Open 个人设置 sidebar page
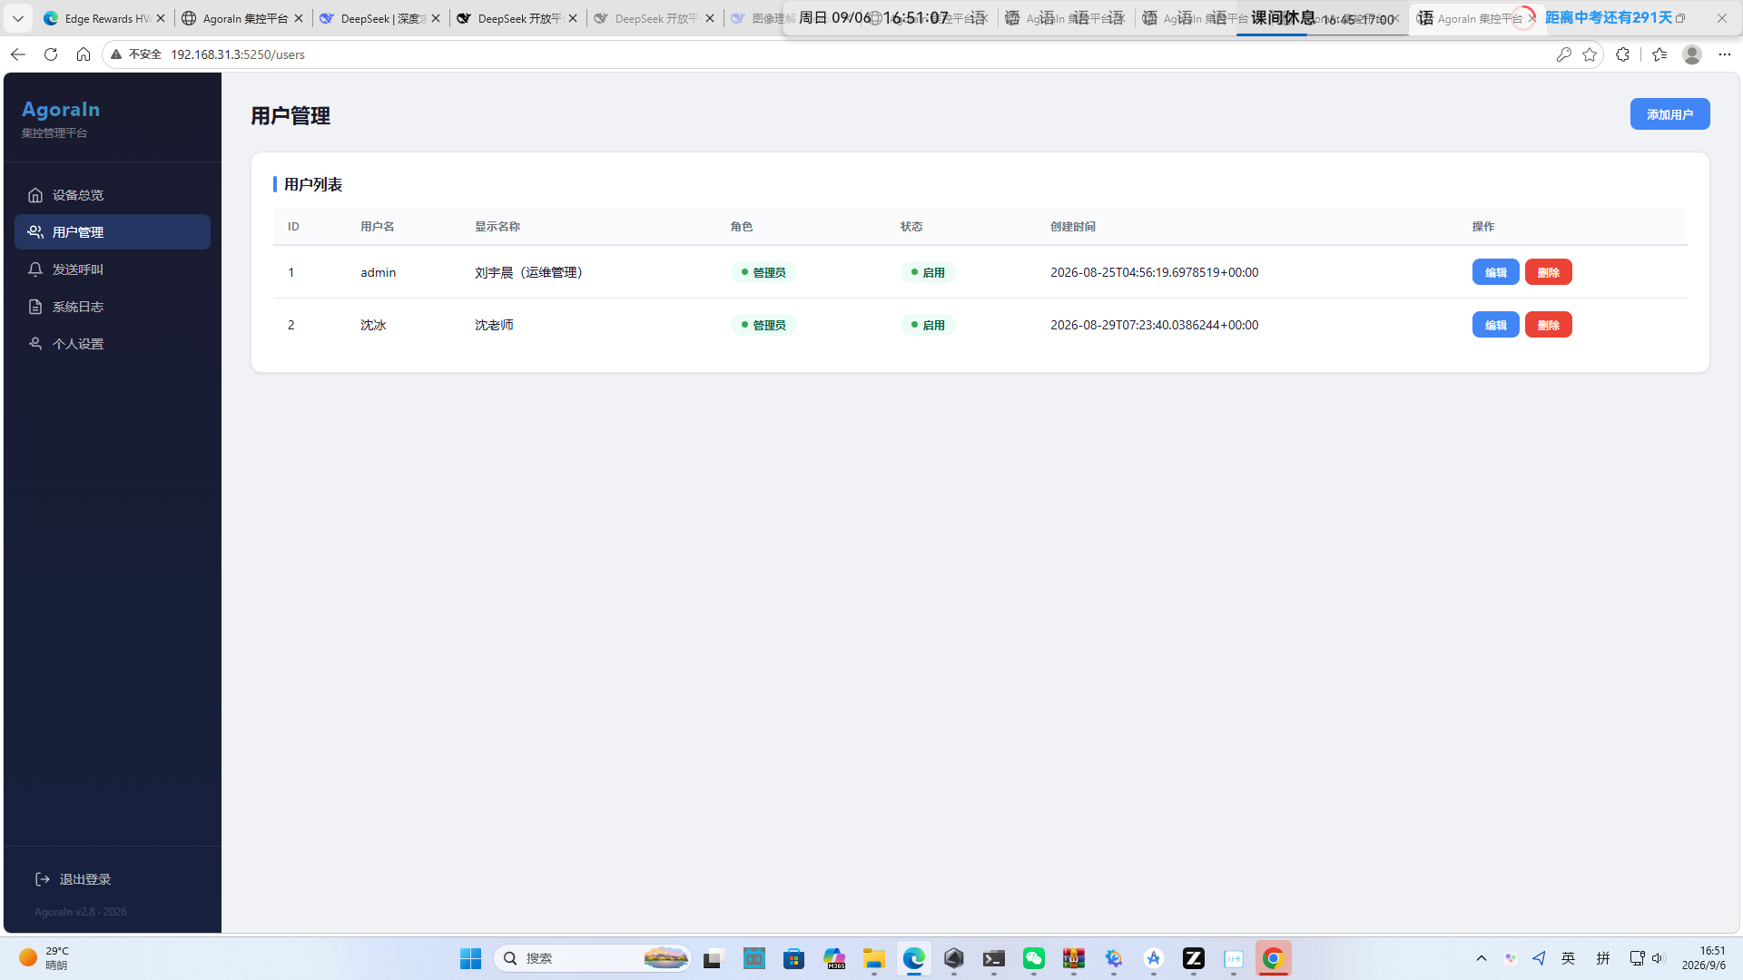This screenshot has width=1743, height=980. (x=113, y=344)
